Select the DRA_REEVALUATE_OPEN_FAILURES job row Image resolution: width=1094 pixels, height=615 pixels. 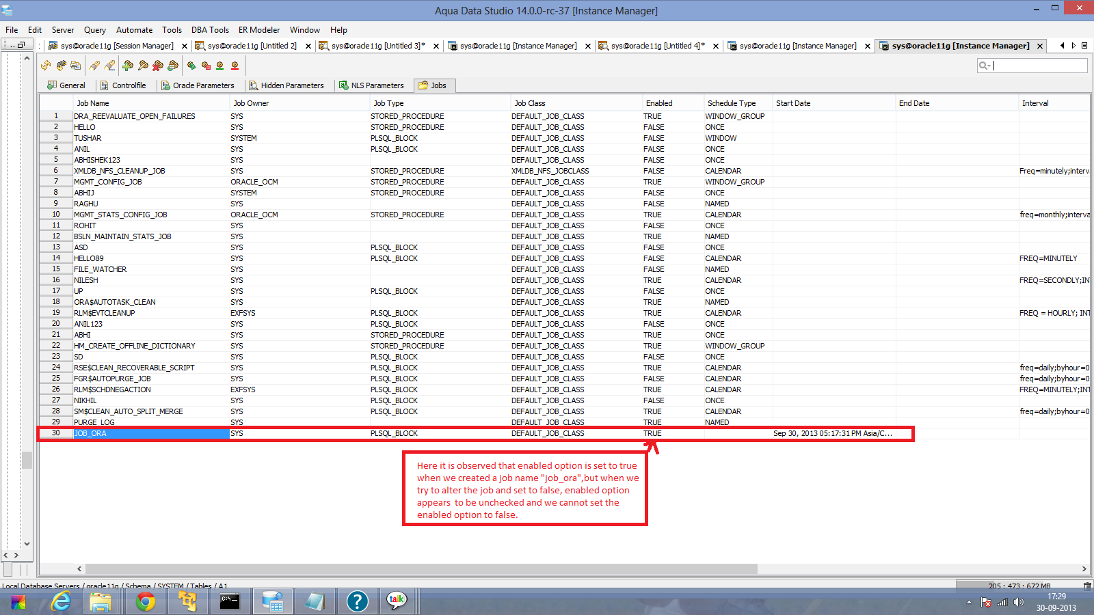[x=564, y=116]
